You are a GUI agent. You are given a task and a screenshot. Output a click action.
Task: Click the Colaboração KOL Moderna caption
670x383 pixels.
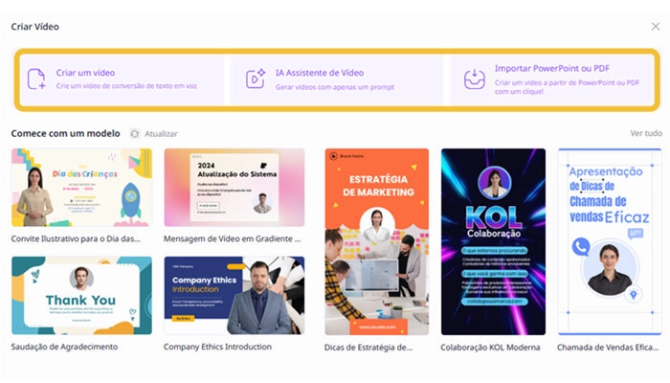pyautogui.click(x=490, y=348)
